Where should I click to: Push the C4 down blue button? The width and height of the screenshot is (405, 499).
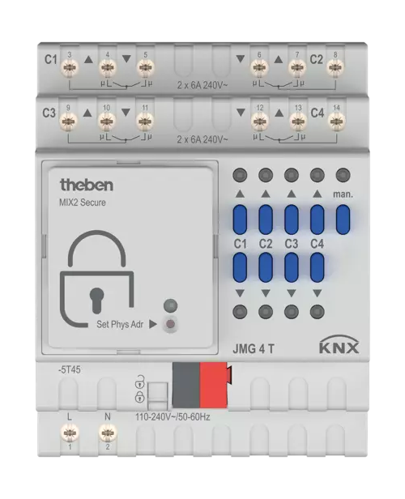click(x=318, y=267)
